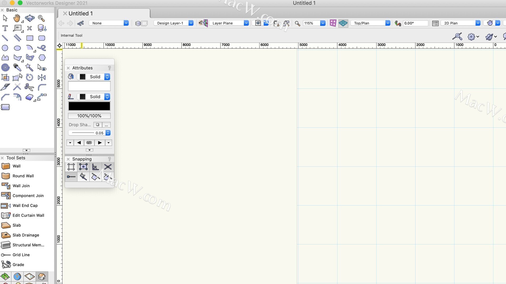Open the pen style Solid dropdown
The height and width of the screenshot is (284, 506).
(94, 97)
